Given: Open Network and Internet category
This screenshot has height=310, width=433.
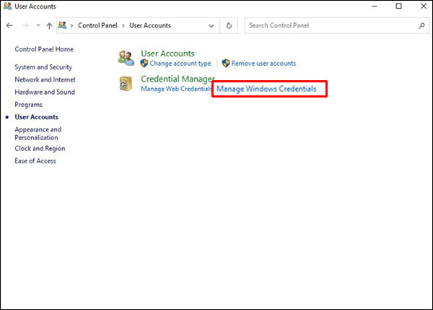Looking at the screenshot, I should (x=45, y=79).
